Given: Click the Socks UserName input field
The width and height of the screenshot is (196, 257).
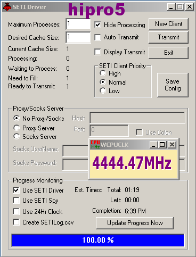Looking at the screenshot, I should (76, 151).
